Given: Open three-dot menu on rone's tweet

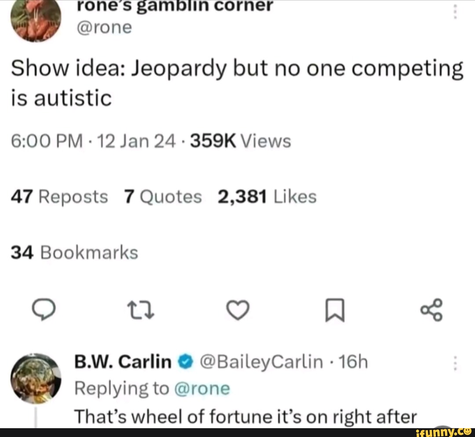Looking at the screenshot, I should 455,12.
